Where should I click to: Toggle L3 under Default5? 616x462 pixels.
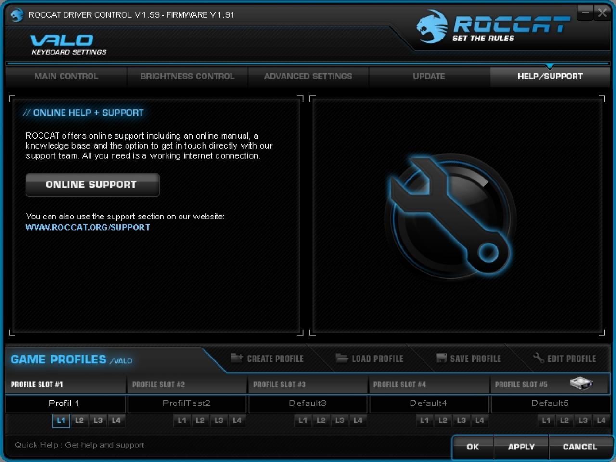pos(583,421)
